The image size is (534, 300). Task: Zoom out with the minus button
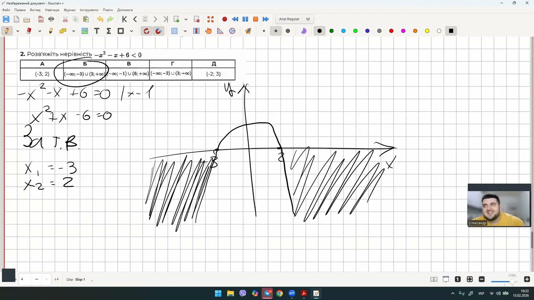482,279
